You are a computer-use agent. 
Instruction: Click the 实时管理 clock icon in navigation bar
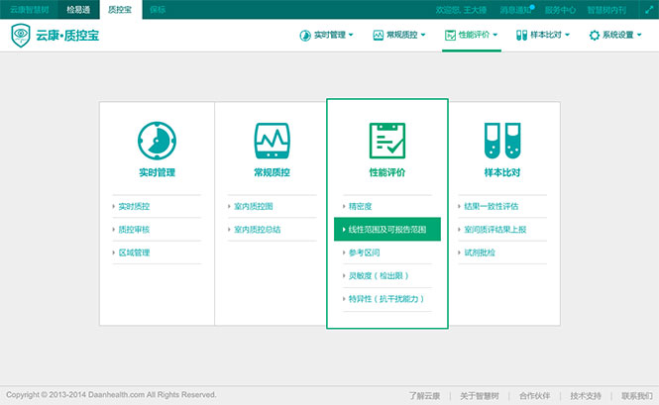[x=305, y=36]
